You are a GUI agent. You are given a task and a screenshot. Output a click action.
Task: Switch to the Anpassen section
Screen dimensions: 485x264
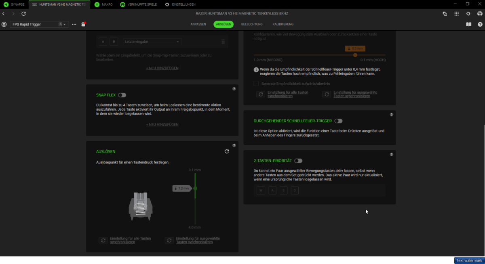coord(198,24)
